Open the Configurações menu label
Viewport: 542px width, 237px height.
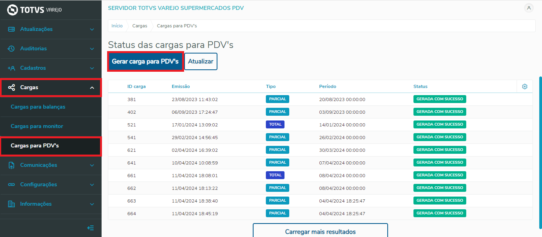38,185
